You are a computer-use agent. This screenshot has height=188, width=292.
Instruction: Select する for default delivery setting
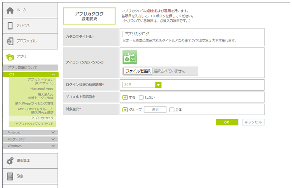125,97
